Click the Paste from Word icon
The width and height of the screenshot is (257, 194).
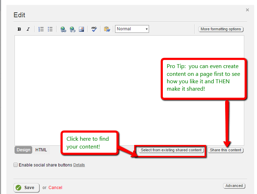click(x=107, y=29)
